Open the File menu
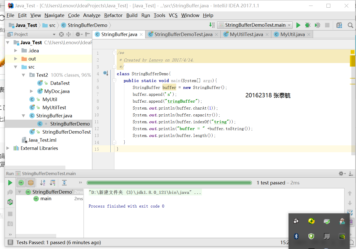The width and height of the screenshot is (356, 249). [10, 15]
